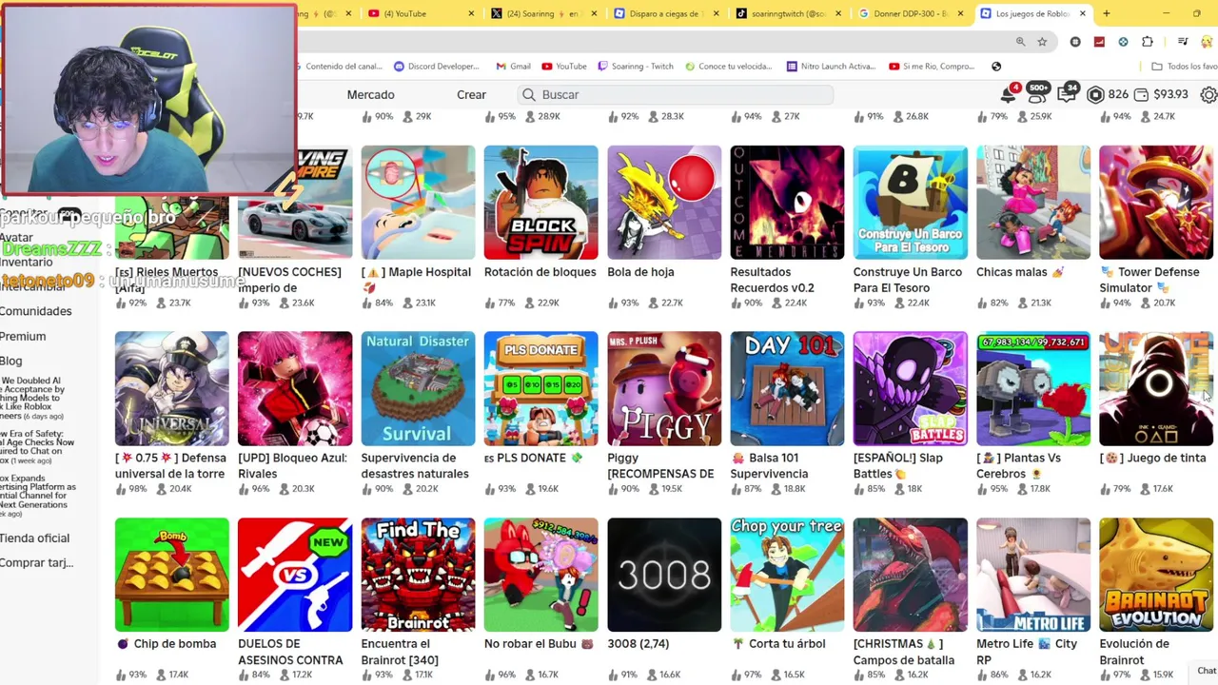Open the Bloqueo Azul: Rivales thumbnail
This screenshot has height=685, width=1218.
coord(295,388)
